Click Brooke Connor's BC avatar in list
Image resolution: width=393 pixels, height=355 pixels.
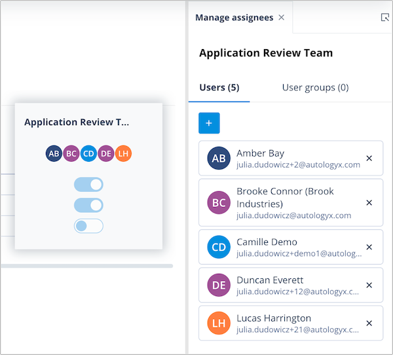coord(219,202)
